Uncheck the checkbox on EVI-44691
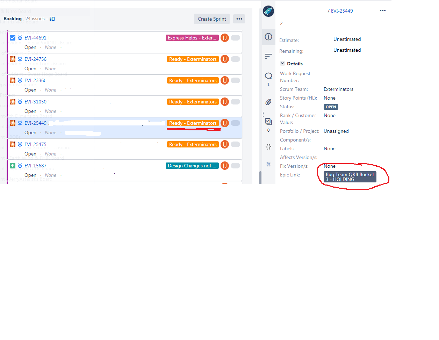 (13, 37)
